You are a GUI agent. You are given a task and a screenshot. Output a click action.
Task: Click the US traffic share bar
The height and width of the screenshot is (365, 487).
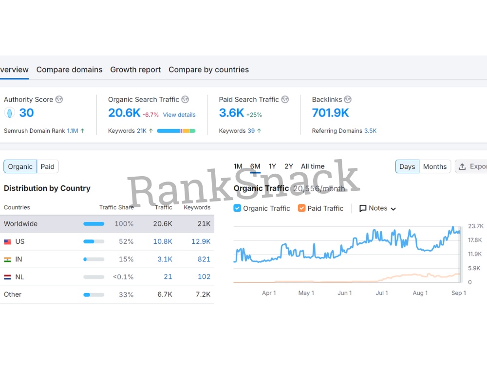(94, 241)
